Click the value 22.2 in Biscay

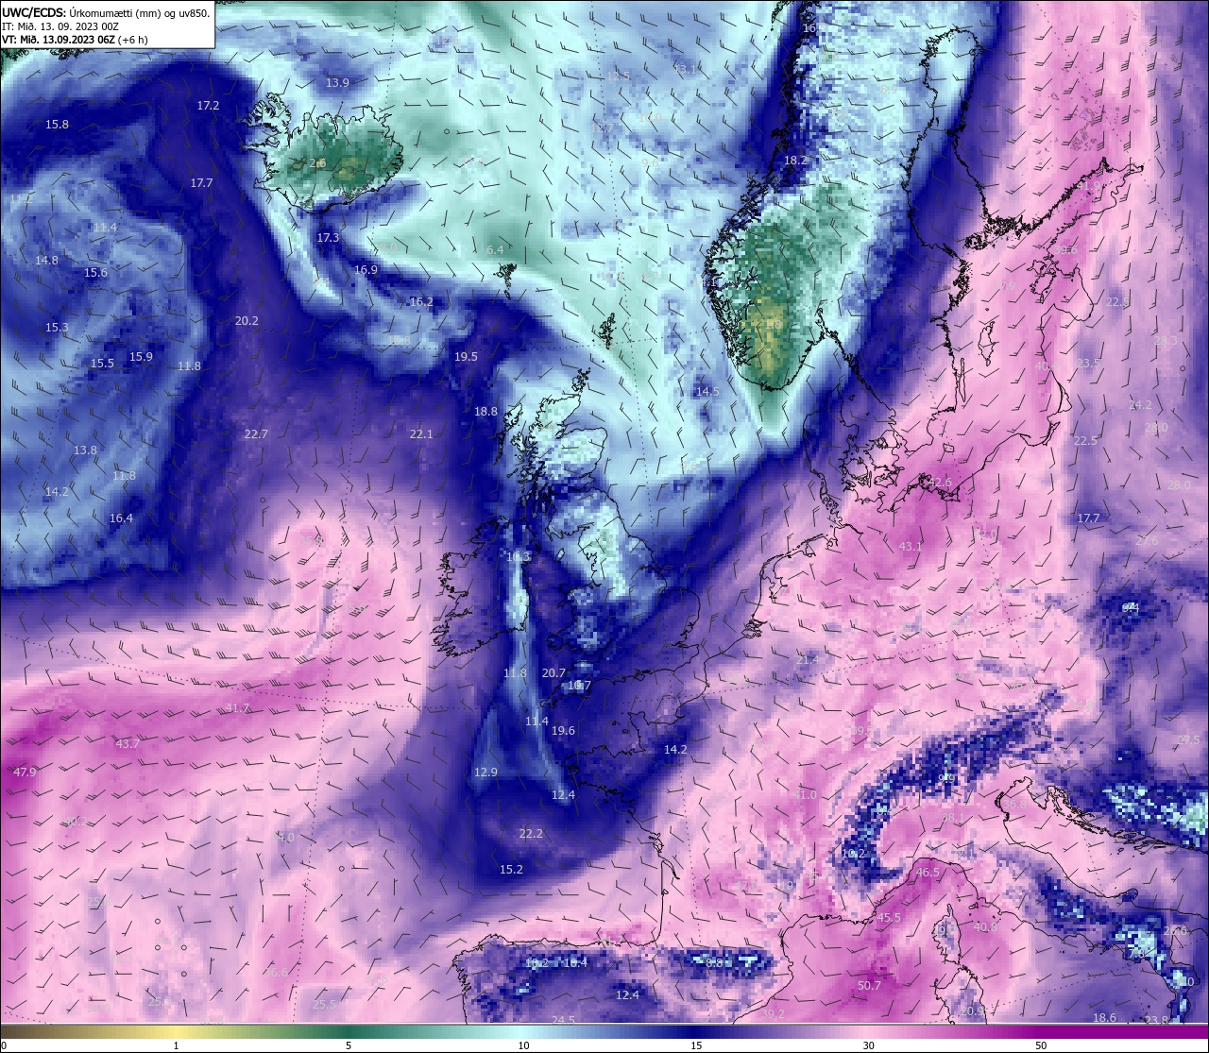point(531,834)
